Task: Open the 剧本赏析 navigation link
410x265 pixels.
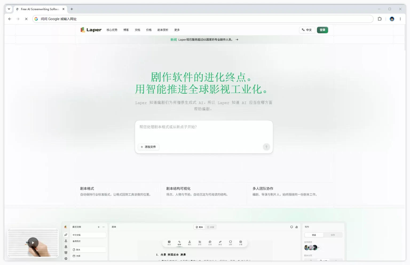Action: [163, 30]
